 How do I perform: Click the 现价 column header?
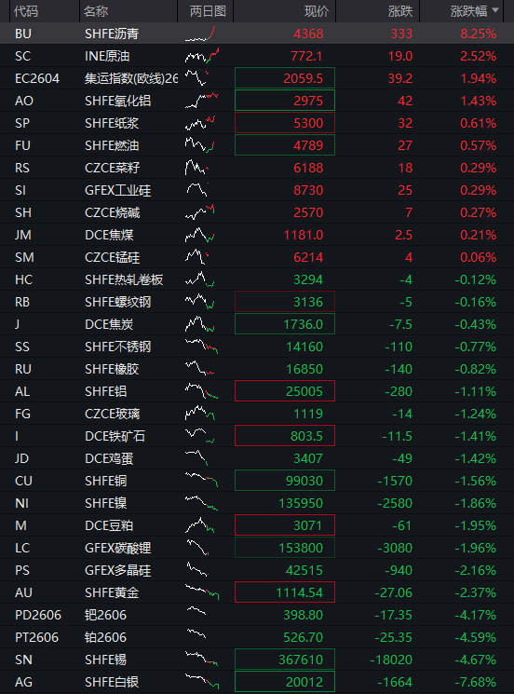coord(317,11)
